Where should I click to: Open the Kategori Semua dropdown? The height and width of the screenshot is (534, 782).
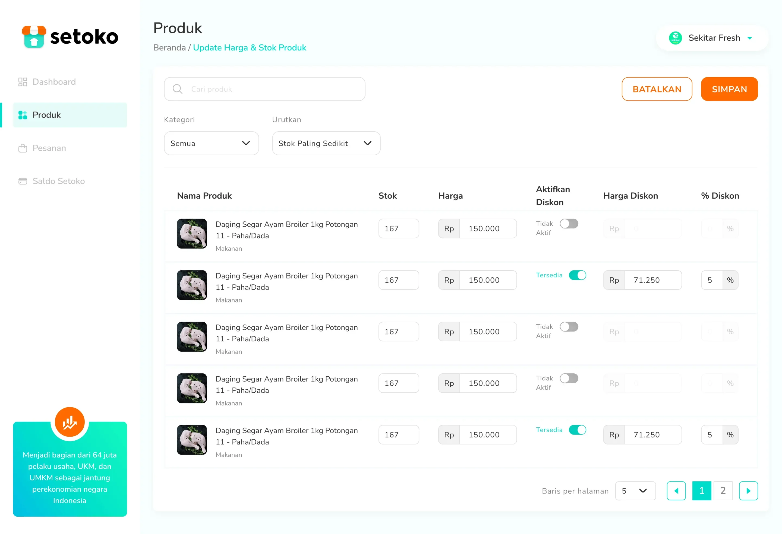click(211, 143)
